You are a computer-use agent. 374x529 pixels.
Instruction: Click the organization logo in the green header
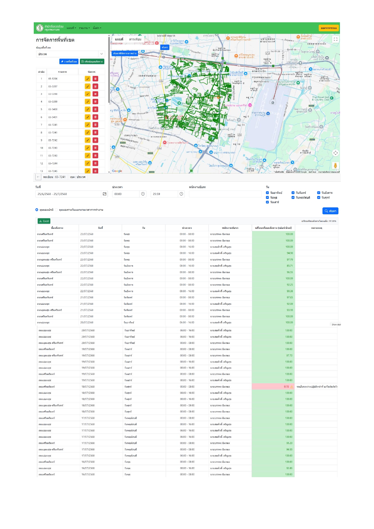tap(39, 28)
